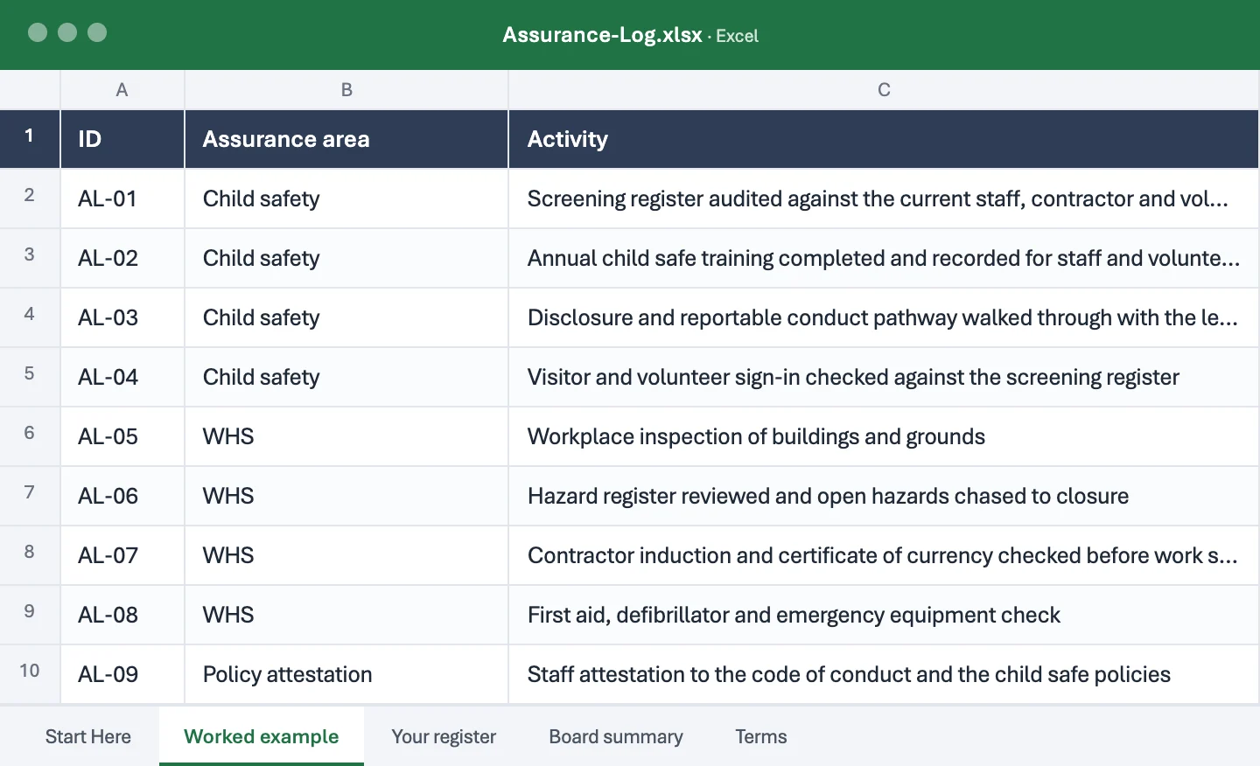Image resolution: width=1260 pixels, height=766 pixels.
Task: Select row 1 header number
Action: (x=30, y=138)
